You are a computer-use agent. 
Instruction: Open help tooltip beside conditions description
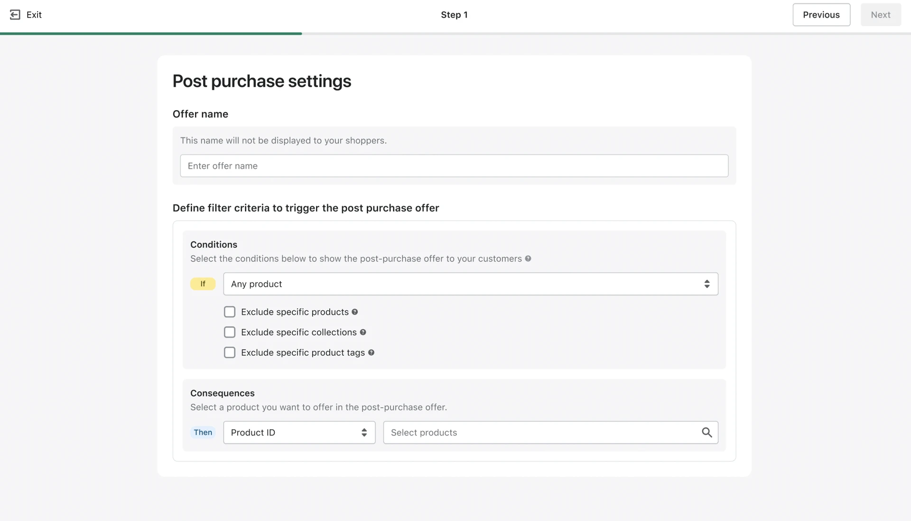tap(528, 259)
